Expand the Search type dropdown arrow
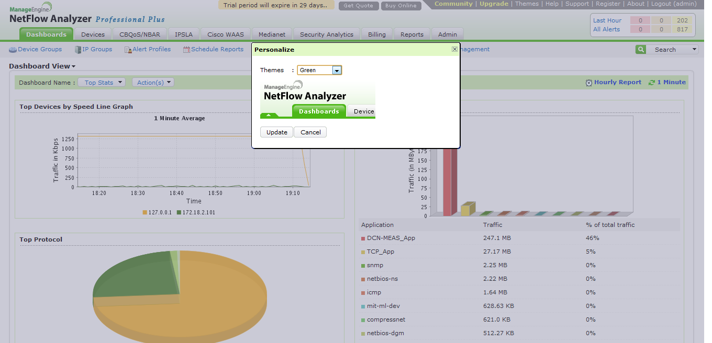 point(695,50)
